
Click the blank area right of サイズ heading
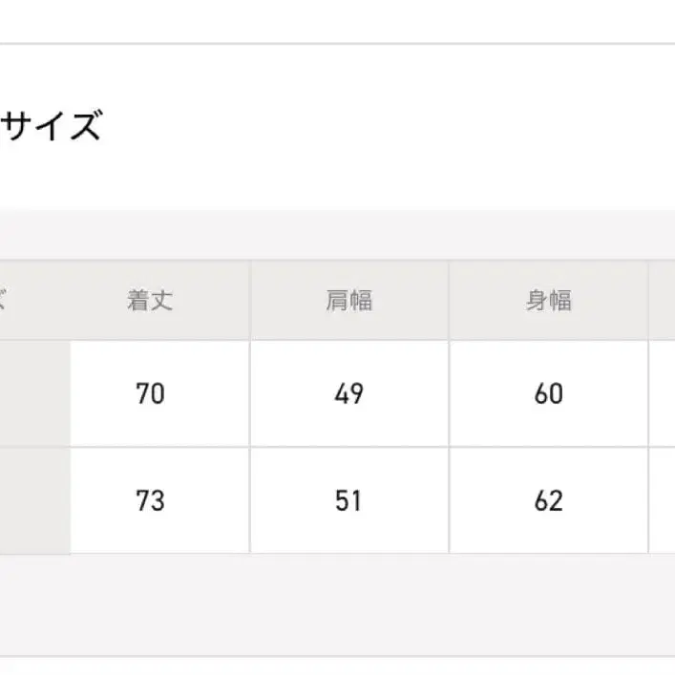pos(382,127)
